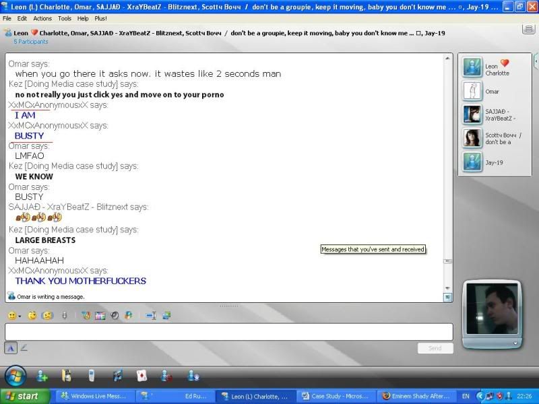The width and height of the screenshot is (539, 404).
Task: Click the voice clip microphone icon
Action: (x=64, y=316)
